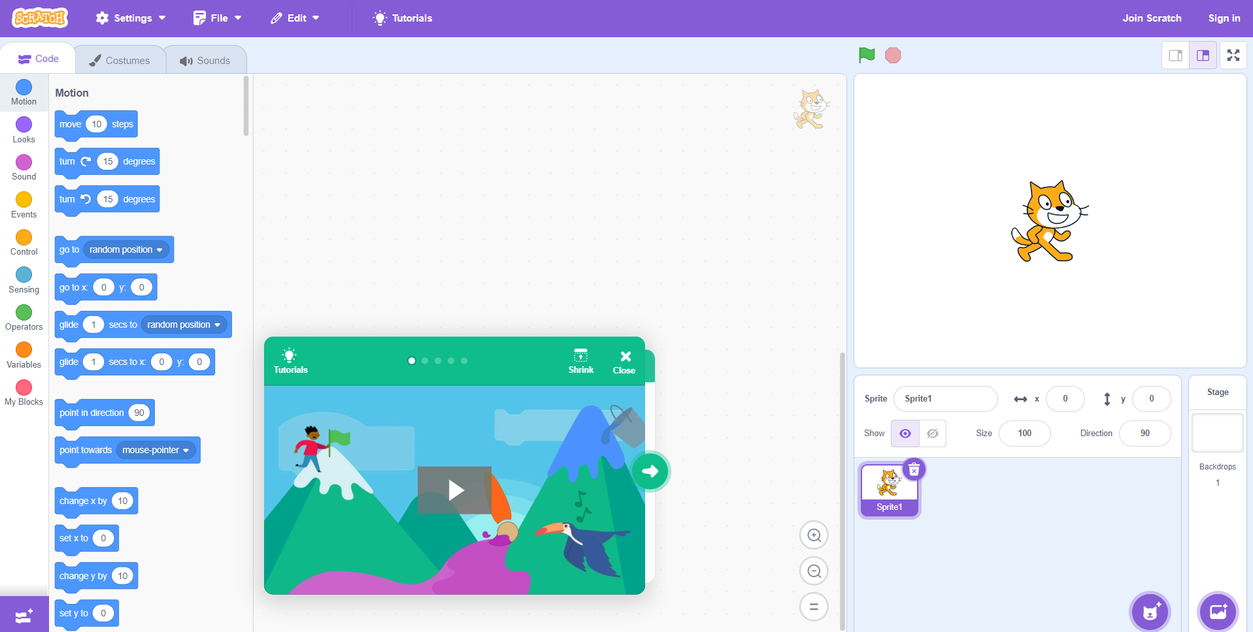The width and height of the screenshot is (1253, 632).
Task: Click the block palette scrollbar
Action: (x=246, y=106)
